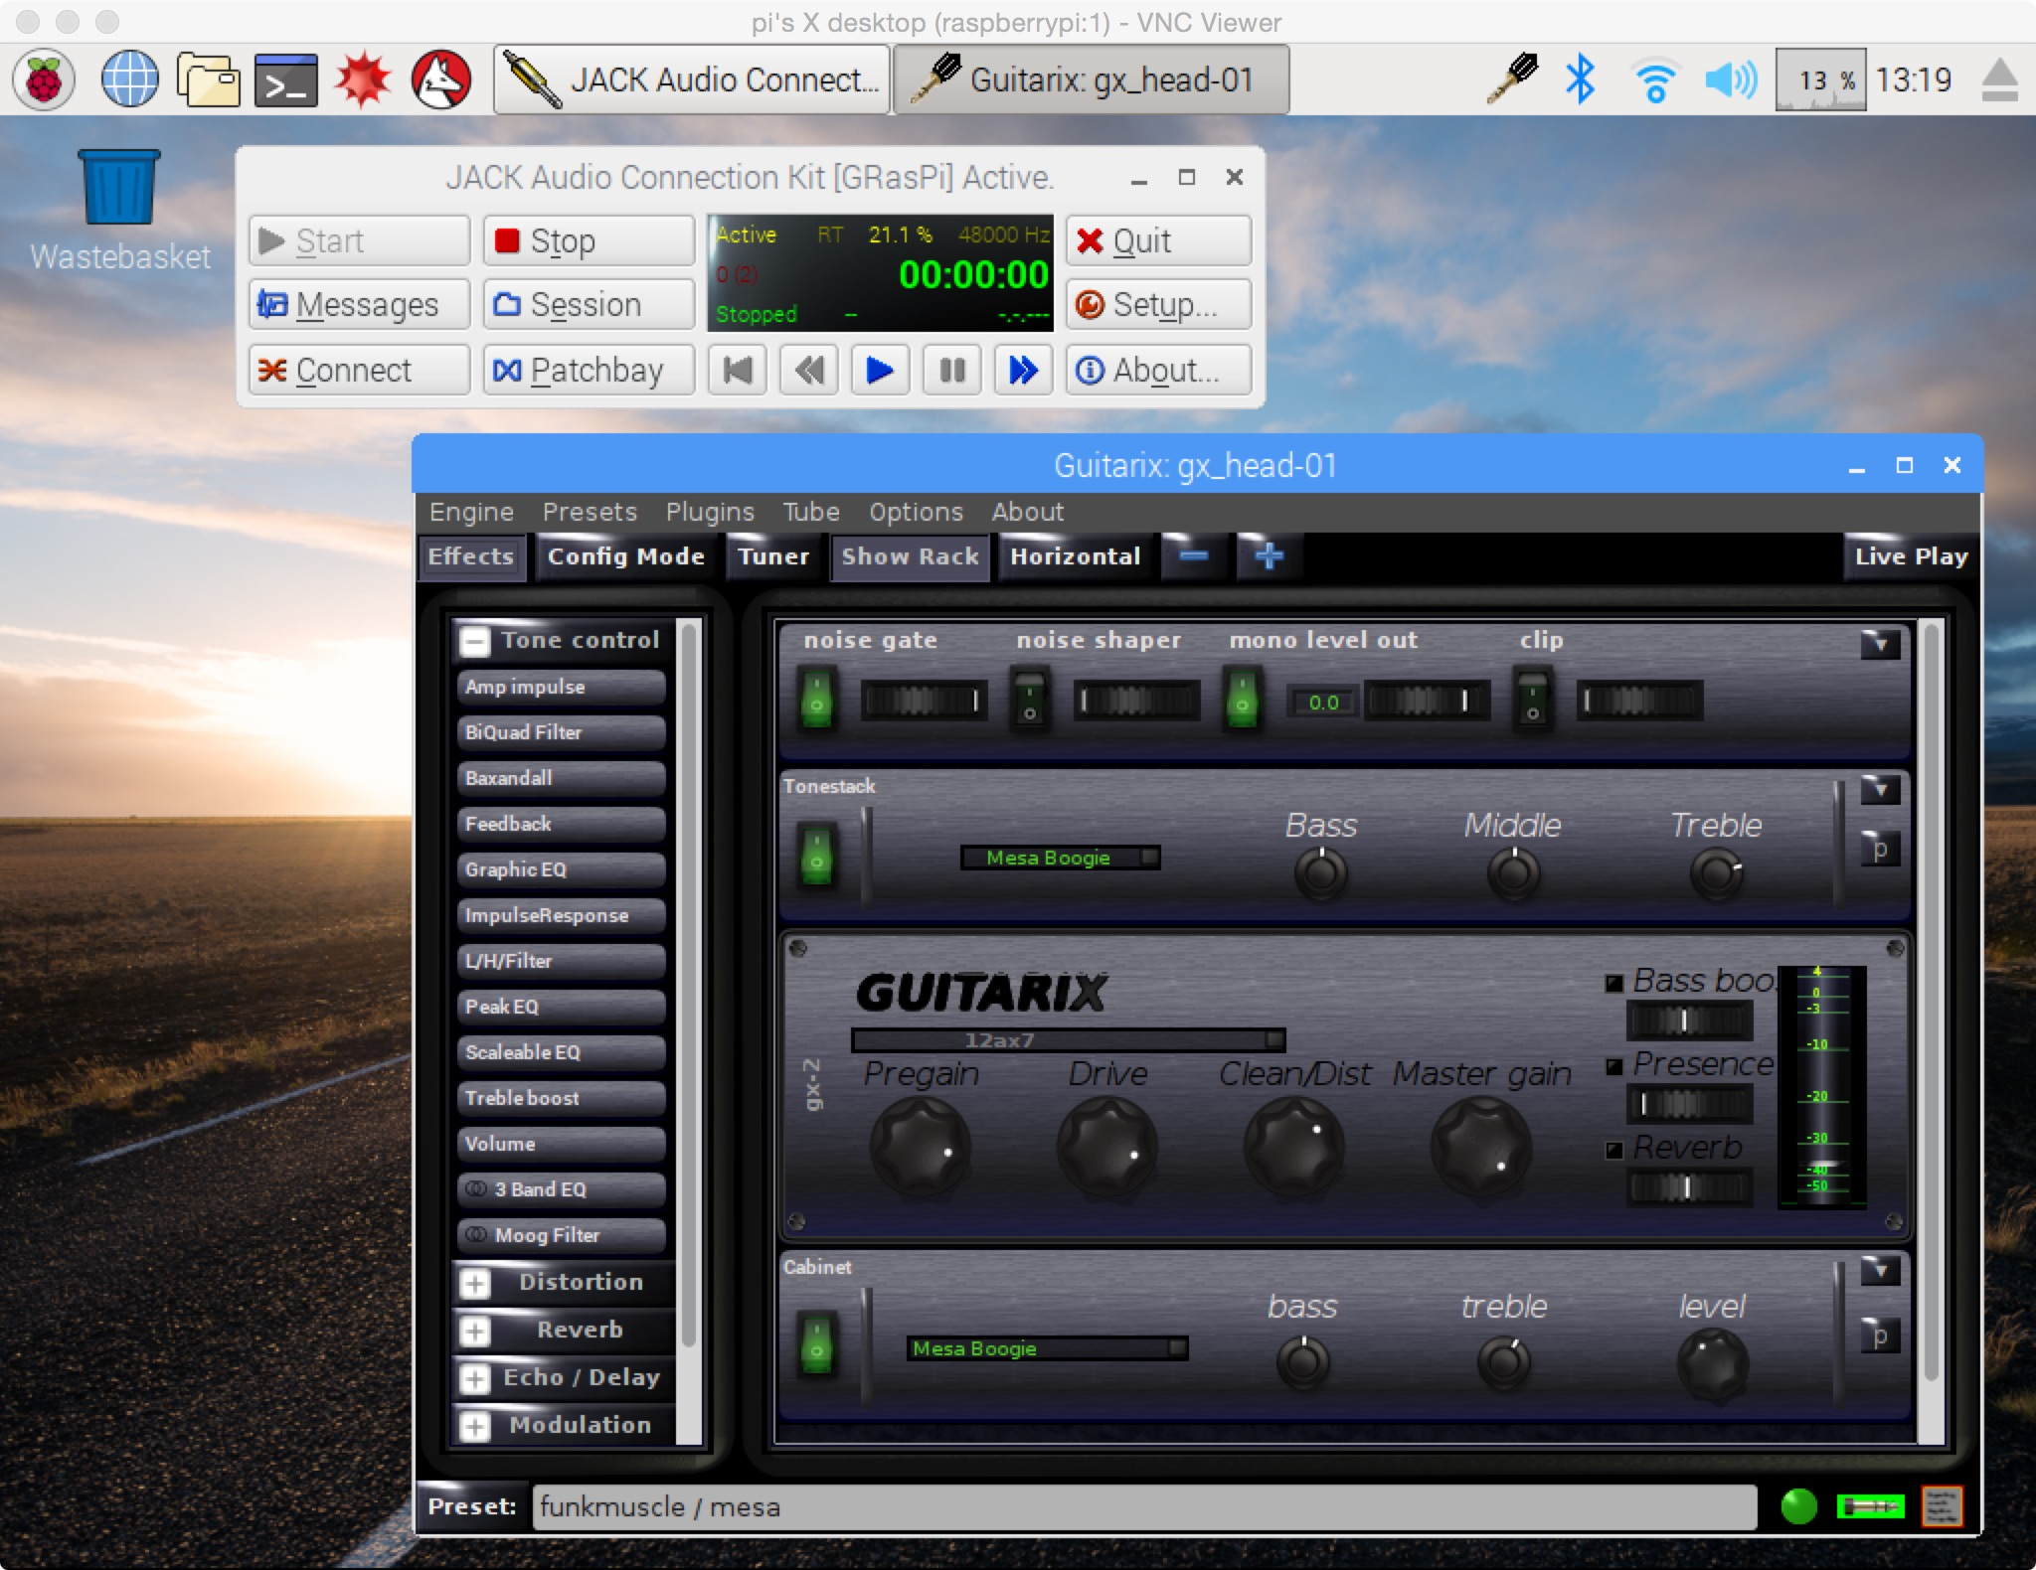The image size is (2036, 1570).
Task: Expand the Reverb effects category
Action: point(475,1331)
